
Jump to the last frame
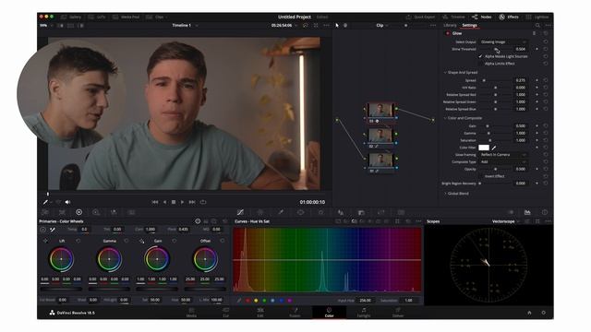pyautogui.click(x=192, y=202)
